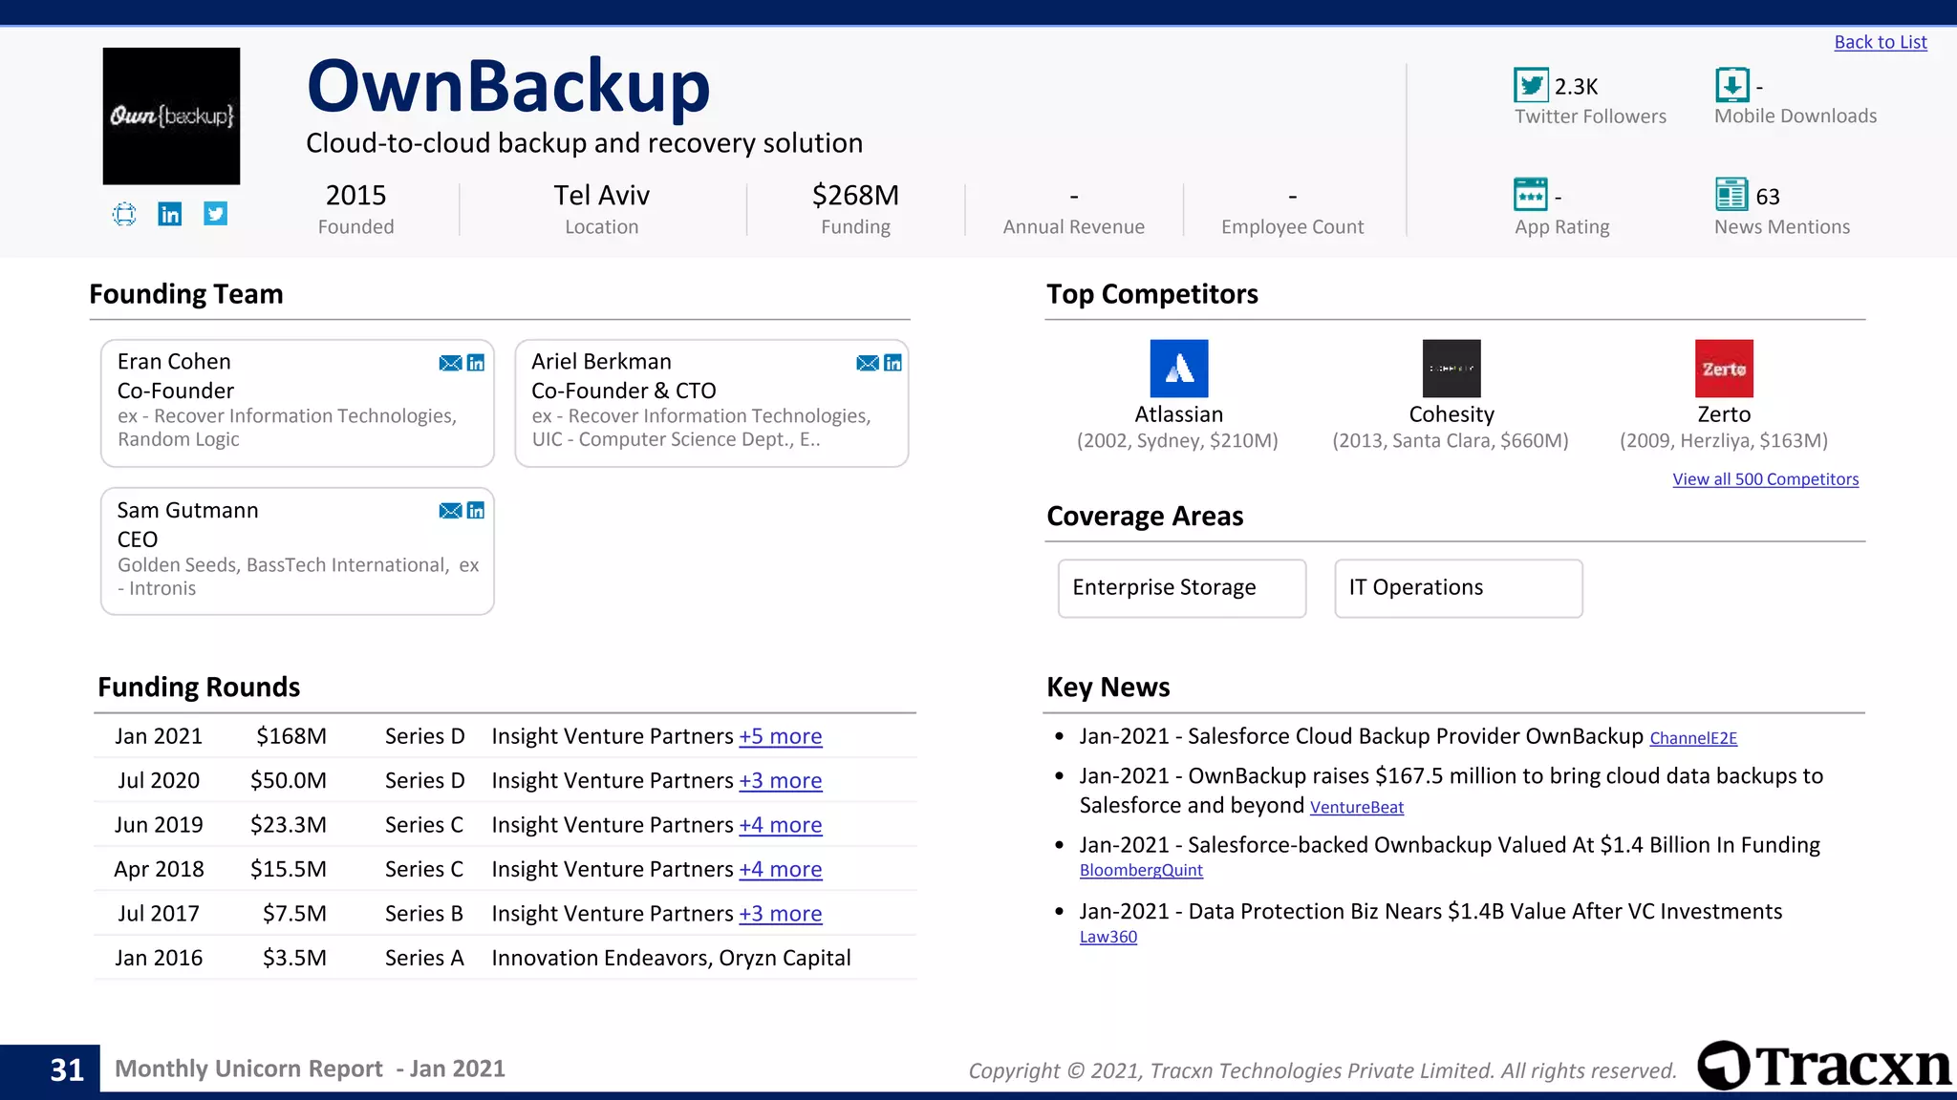Click Monthly Unicorn Report footer text
1957x1100 pixels.
[x=310, y=1068]
